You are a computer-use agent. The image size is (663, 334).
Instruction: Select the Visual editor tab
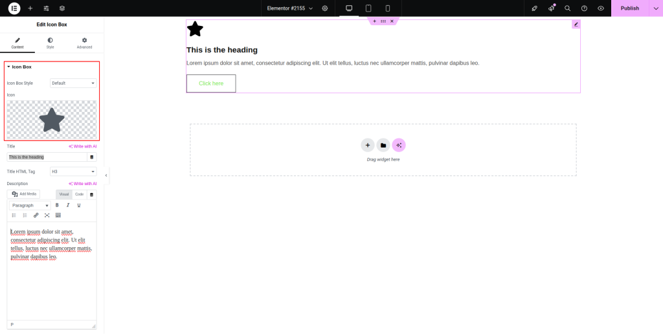click(64, 194)
